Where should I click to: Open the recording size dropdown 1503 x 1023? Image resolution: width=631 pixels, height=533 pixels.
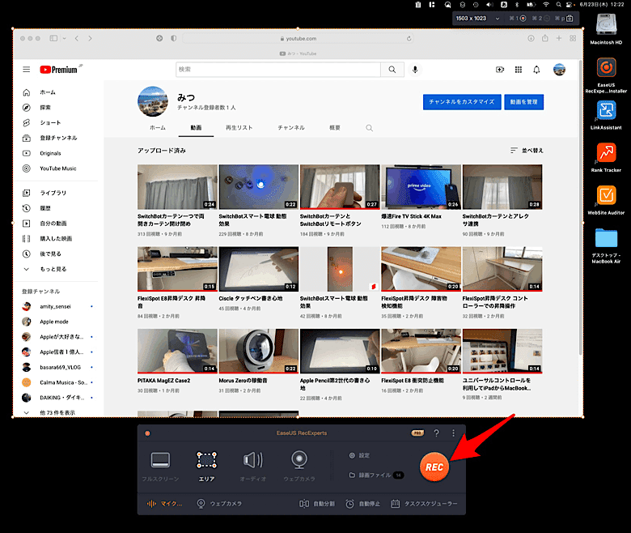pos(477,18)
